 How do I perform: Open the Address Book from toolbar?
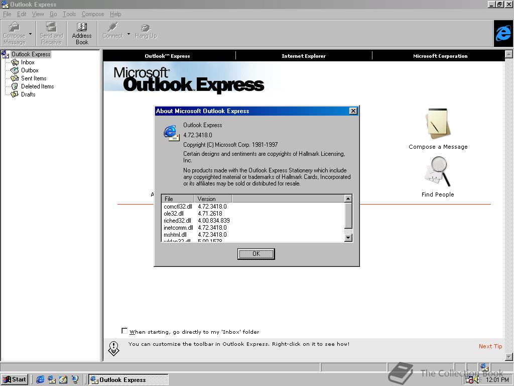click(x=82, y=33)
